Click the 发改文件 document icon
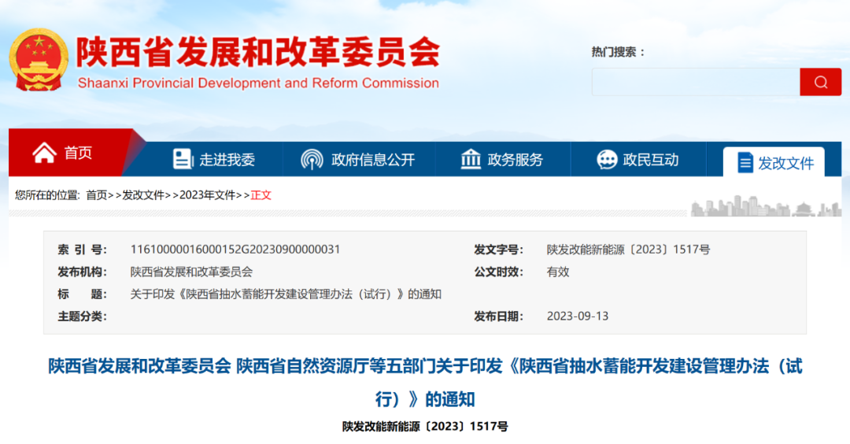The height and width of the screenshot is (444, 850). pyautogui.click(x=745, y=163)
